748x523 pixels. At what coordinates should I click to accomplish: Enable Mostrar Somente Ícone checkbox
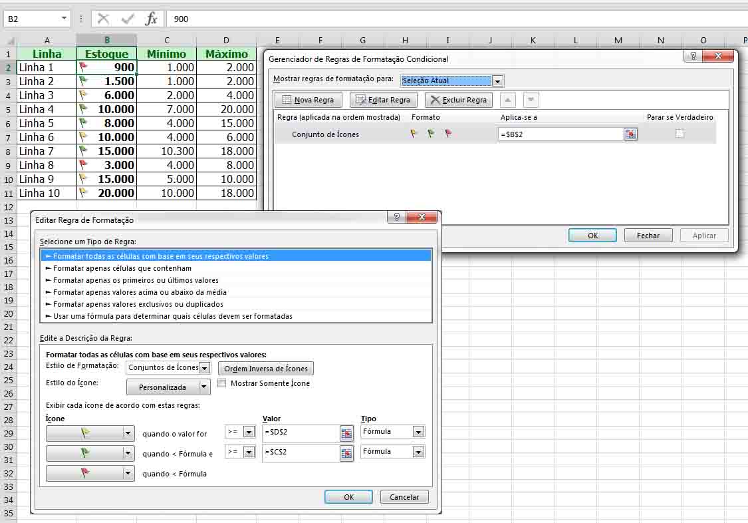[222, 383]
